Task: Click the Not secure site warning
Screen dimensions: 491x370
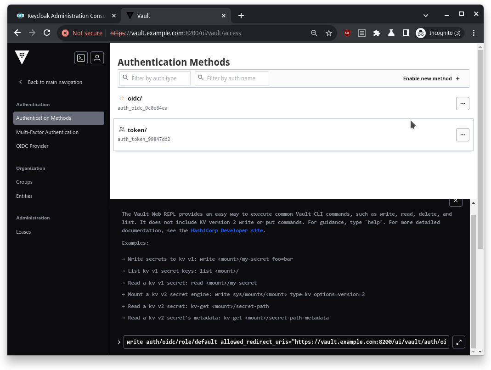Action: point(82,33)
